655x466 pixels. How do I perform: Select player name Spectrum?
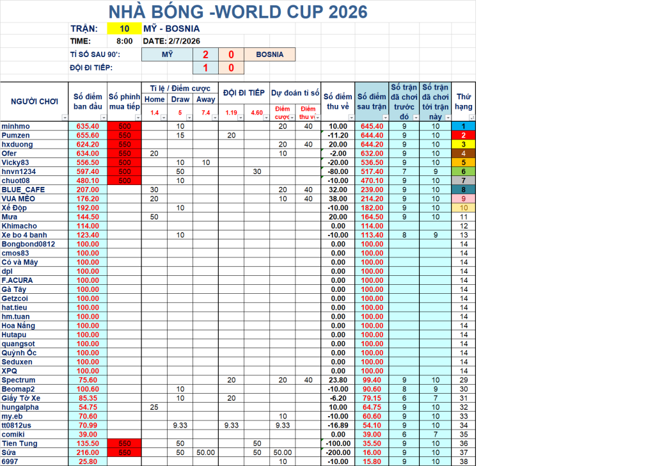(19, 380)
